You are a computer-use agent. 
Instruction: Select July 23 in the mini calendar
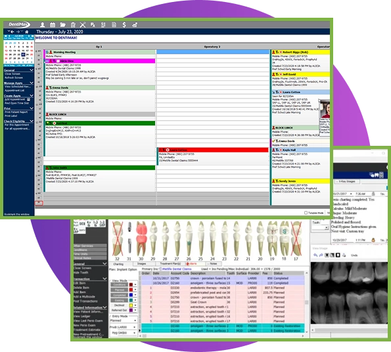click(x=23, y=55)
